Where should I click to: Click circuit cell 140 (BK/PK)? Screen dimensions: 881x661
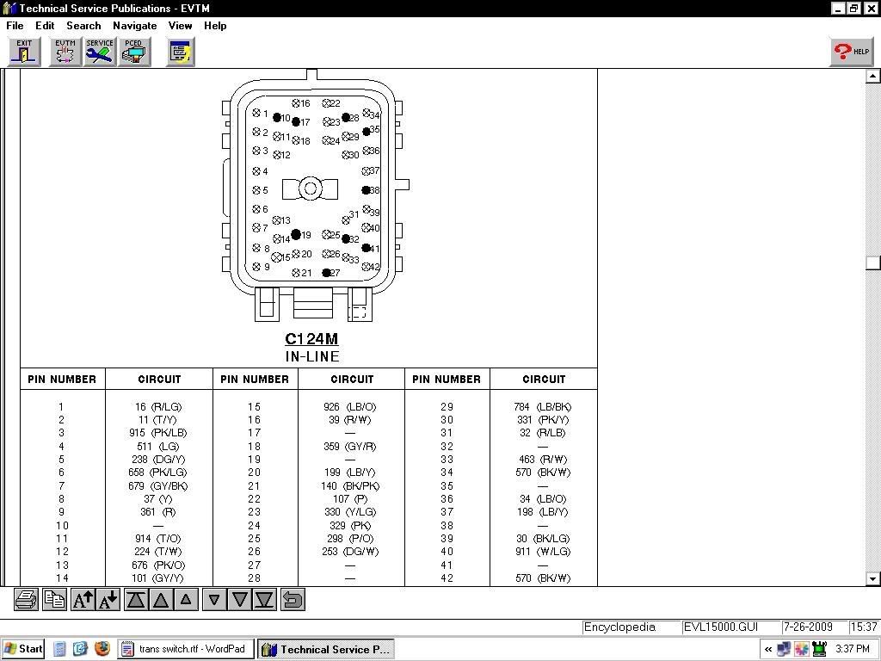(x=350, y=485)
